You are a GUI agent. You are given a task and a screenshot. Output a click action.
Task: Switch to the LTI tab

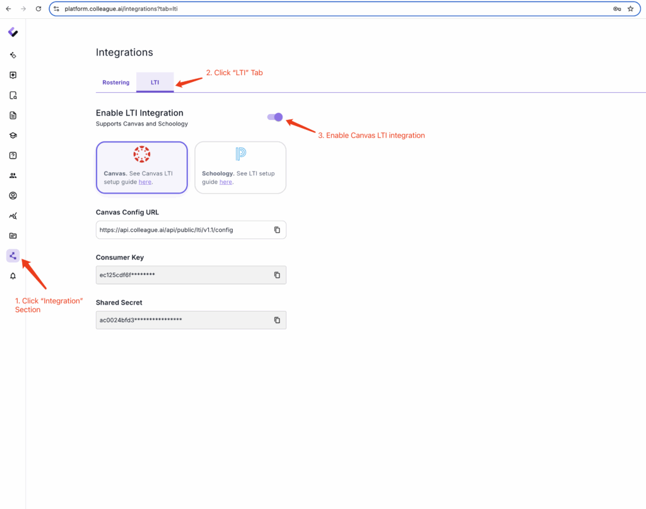[x=155, y=83]
